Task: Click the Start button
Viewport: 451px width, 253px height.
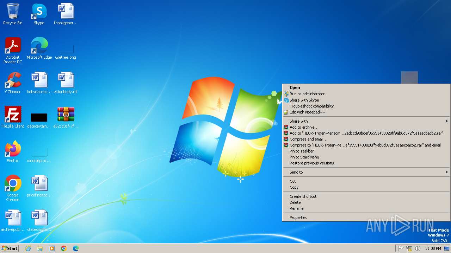Action: tap(10, 248)
